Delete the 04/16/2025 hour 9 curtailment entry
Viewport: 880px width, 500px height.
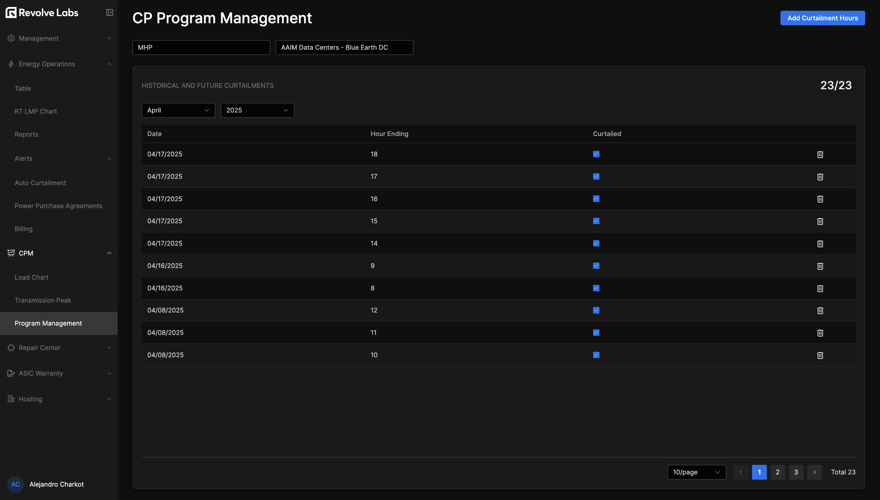tap(820, 266)
